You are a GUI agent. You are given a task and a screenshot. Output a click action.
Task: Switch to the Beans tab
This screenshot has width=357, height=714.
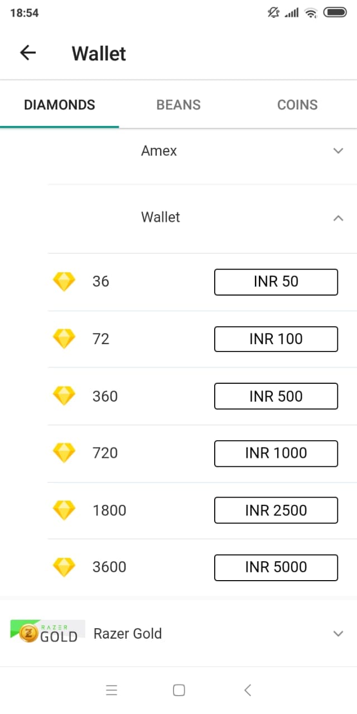pyautogui.click(x=178, y=105)
